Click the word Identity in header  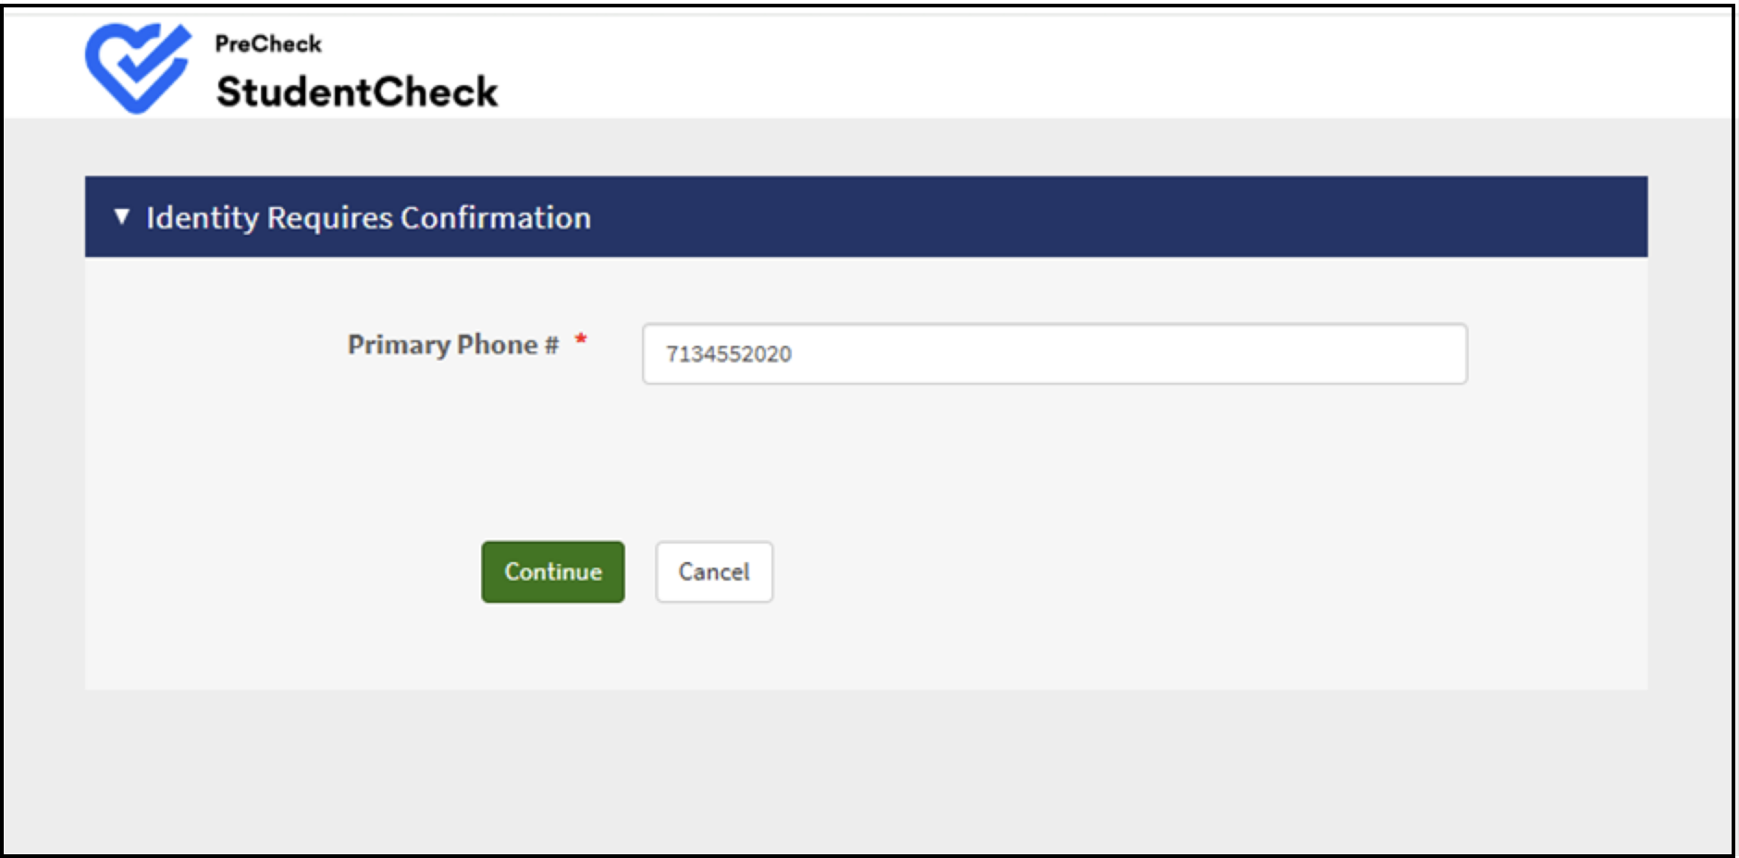point(203,218)
